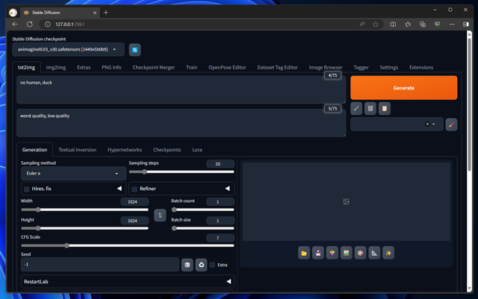Switch to the OpenPose Editor tab
The height and width of the screenshot is (299, 478).
pos(227,67)
